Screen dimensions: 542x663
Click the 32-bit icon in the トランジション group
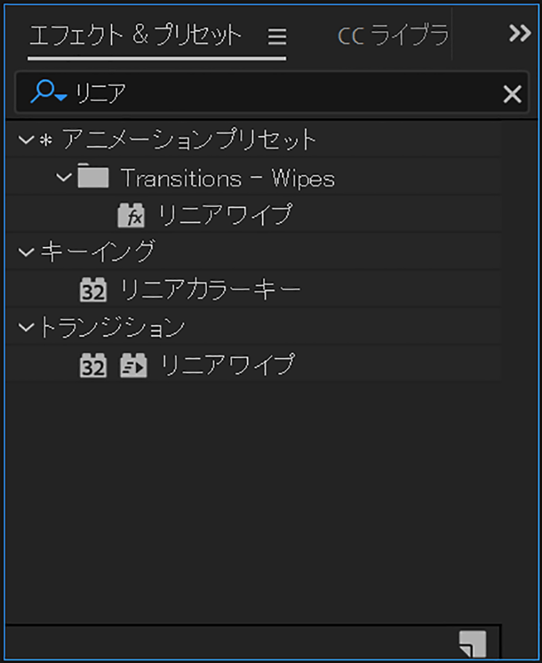(93, 365)
